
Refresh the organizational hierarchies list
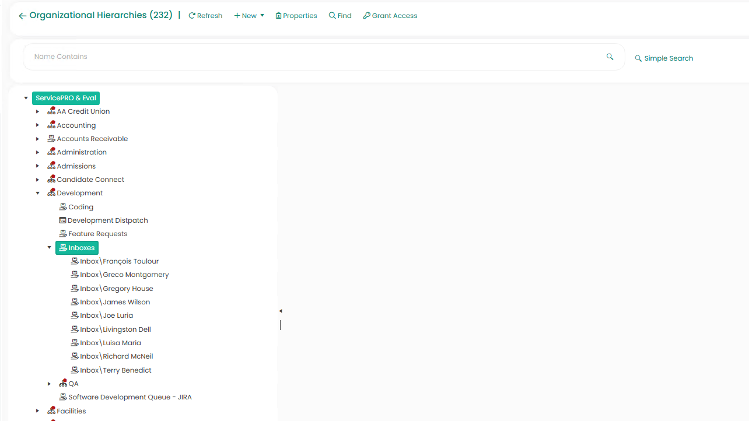coord(205,16)
